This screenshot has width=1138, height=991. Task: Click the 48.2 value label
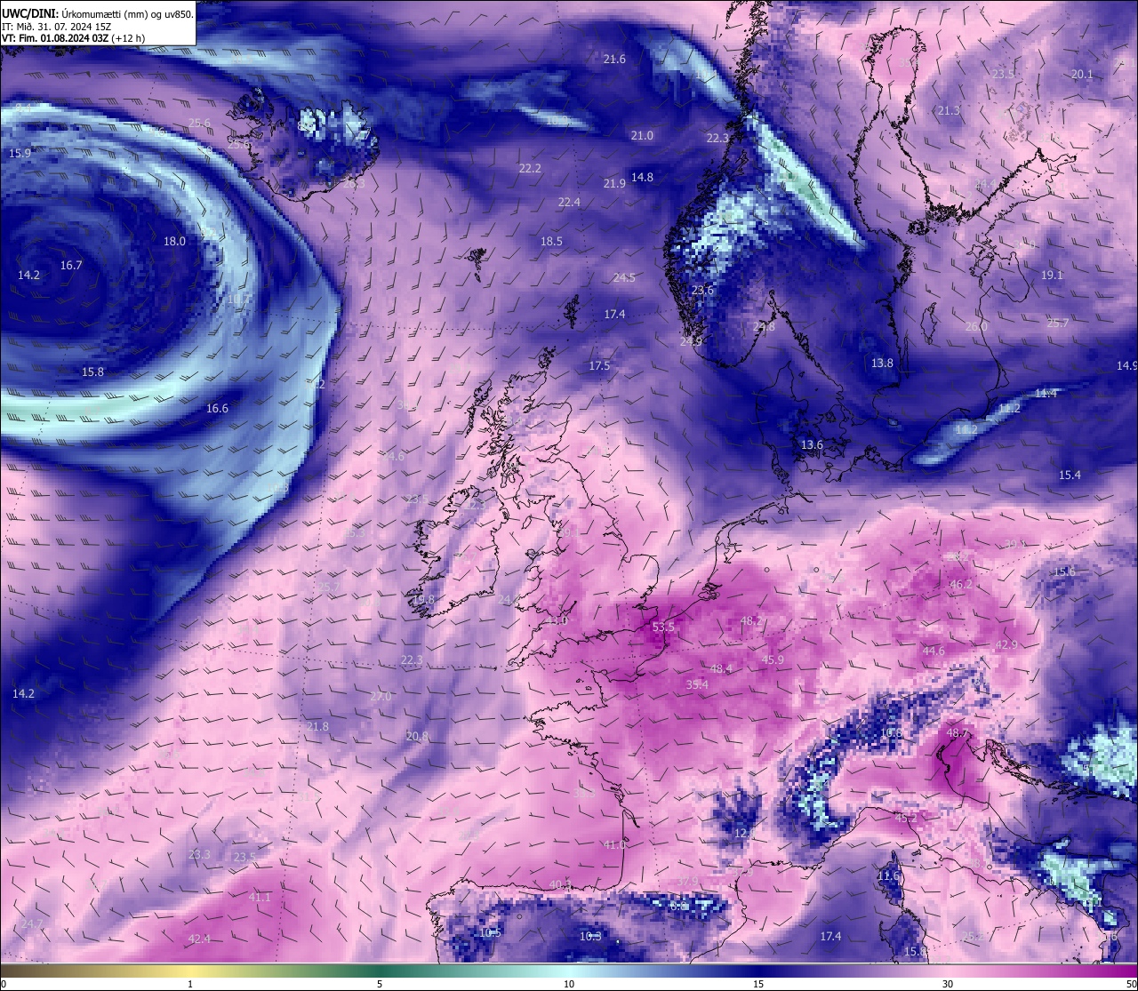752,621
